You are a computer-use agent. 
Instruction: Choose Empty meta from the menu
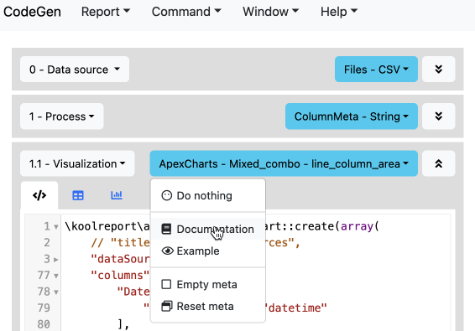pos(208,284)
